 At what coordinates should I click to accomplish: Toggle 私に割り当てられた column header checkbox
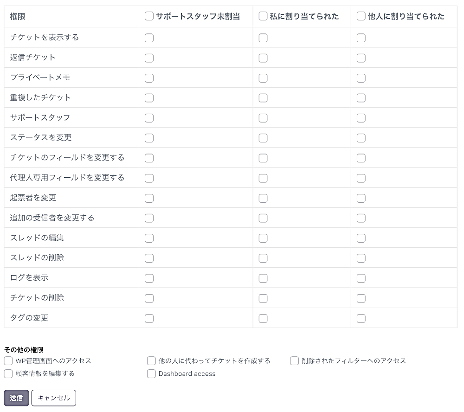click(263, 16)
